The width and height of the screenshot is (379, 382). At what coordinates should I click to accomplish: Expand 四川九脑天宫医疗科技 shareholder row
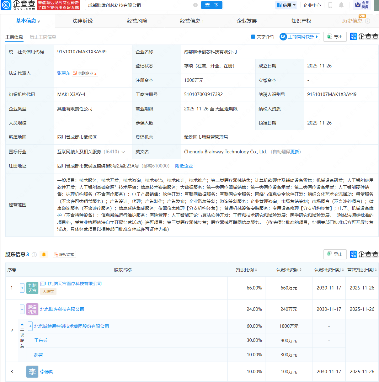coord(22,288)
